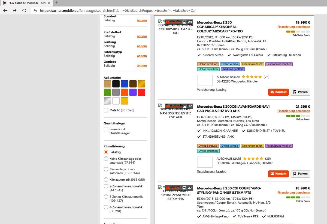Image resolution: width=327 pixels, height=224 pixels.
Task: Select Beliebig under Klimatisierung
Action: pyautogui.click(x=106, y=152)
